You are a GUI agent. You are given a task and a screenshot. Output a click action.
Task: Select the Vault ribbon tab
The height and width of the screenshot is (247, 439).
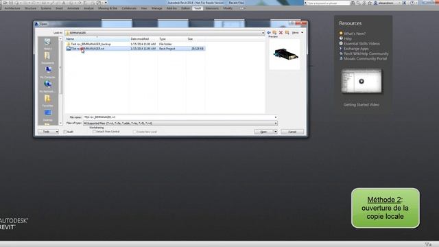[198, 8]
